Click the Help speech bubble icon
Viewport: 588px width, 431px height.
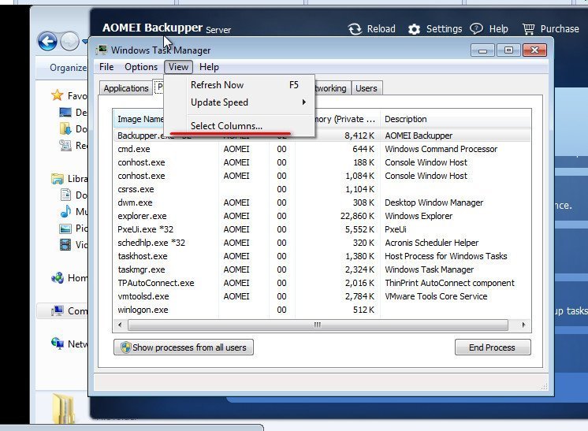pos(476,28)
